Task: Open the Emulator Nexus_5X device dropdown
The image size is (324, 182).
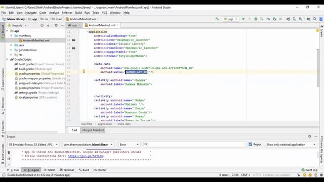Action: (x=33, y=145)
